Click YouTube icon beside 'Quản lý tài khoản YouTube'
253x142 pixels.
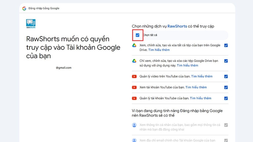[x=134, y=98]
